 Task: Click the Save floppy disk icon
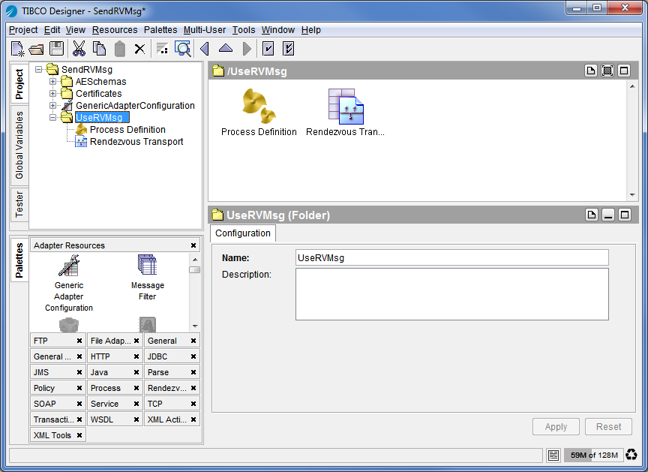(56, 48)
